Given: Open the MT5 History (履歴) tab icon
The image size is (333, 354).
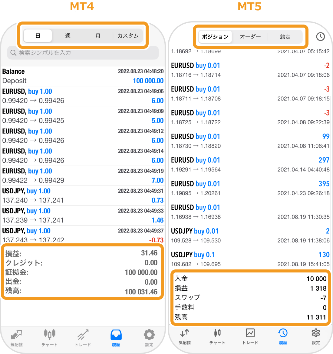Looking at the screenshot, I should (283, 333).
